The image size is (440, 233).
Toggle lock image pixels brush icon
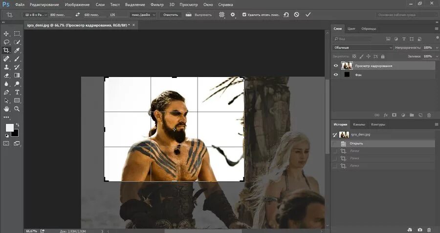(361, 56)
